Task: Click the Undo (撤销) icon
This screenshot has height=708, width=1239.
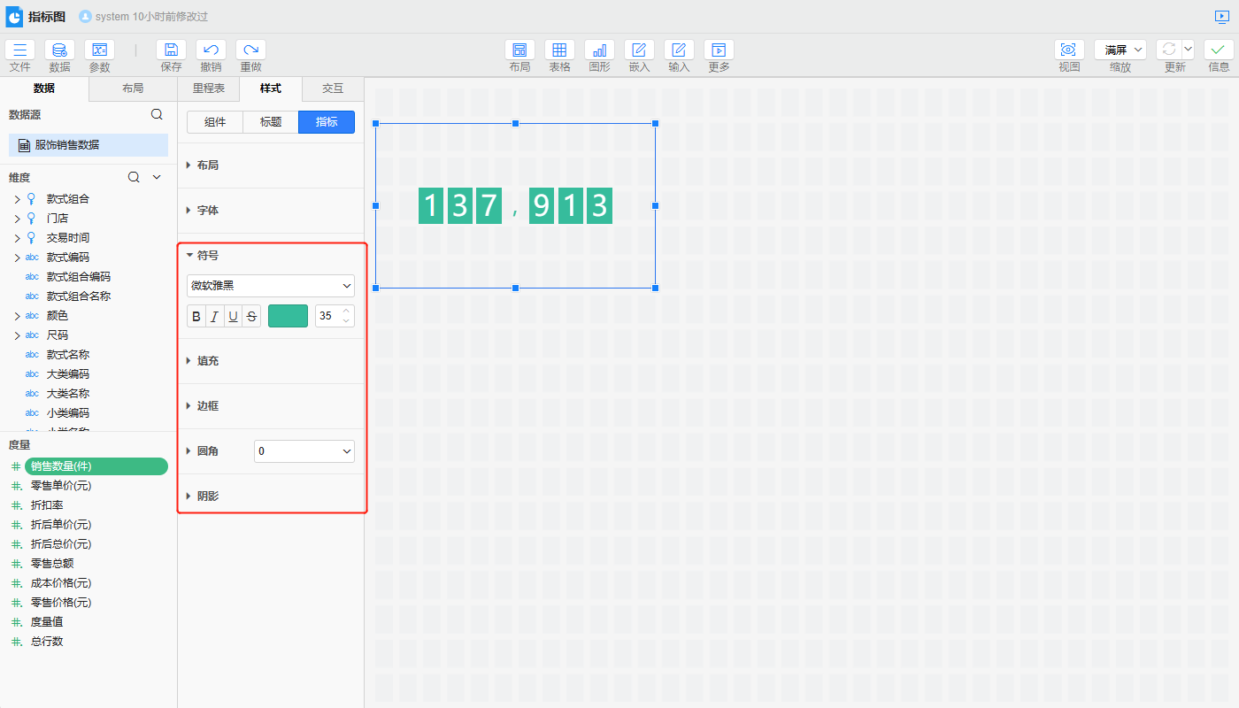Action: point(211,50)
